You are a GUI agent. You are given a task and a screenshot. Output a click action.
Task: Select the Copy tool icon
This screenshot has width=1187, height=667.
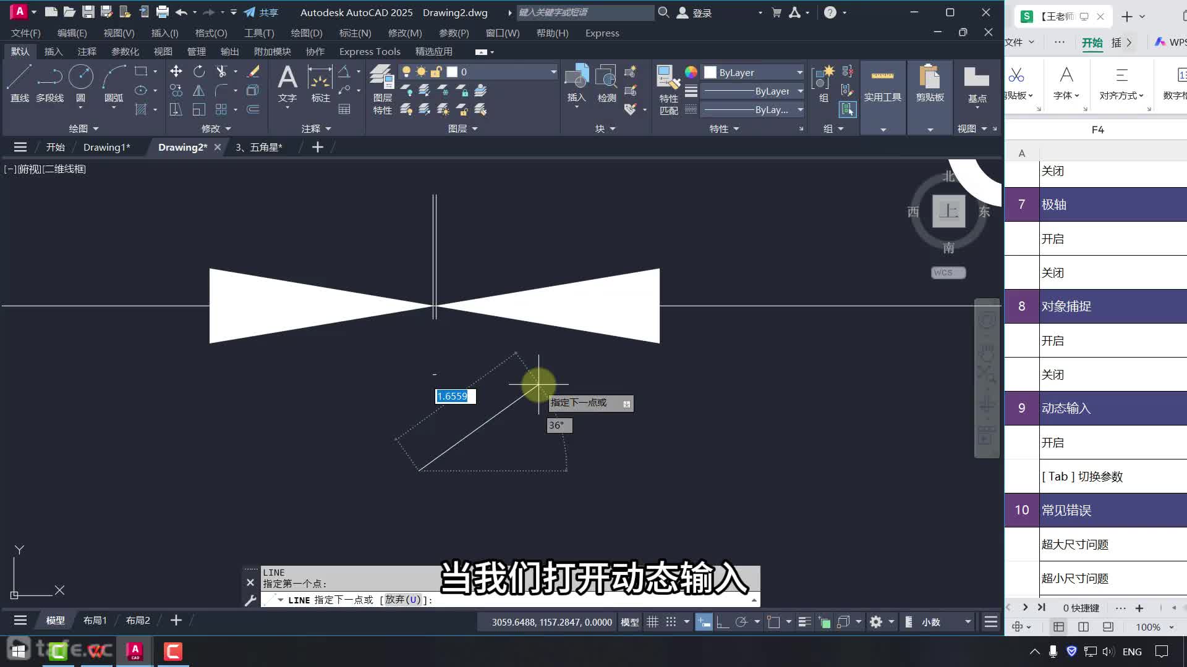[x=176, y=91]
